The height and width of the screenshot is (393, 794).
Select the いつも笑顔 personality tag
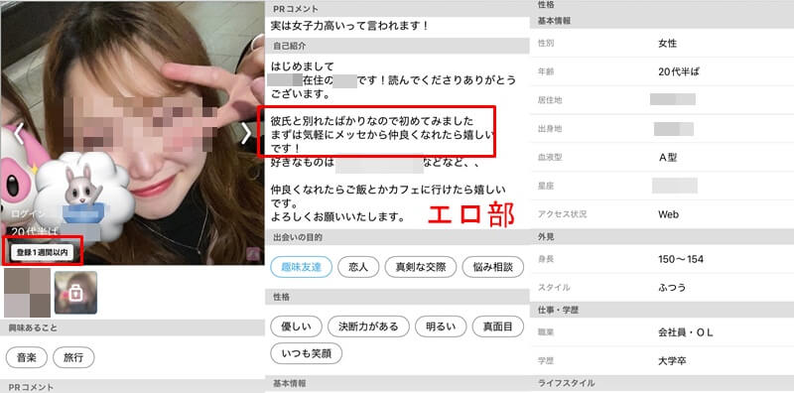pyautogui.click(x=307, y=353)
